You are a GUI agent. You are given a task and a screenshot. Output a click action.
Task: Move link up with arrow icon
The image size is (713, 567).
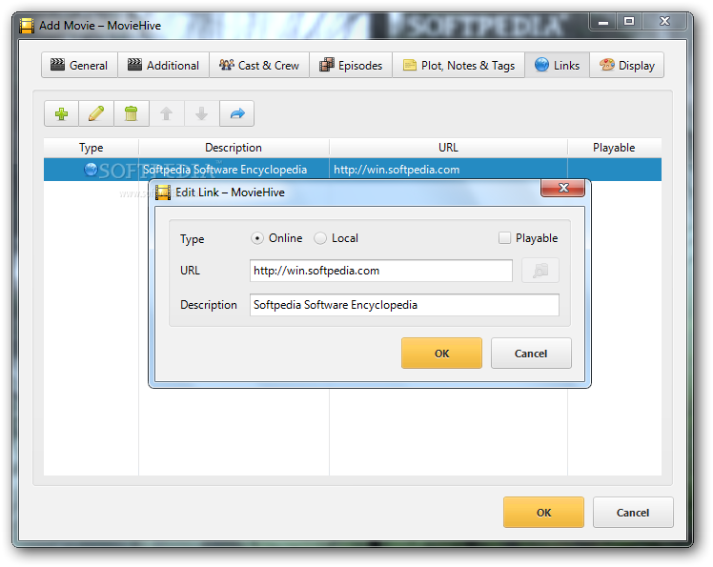[167, 113]
